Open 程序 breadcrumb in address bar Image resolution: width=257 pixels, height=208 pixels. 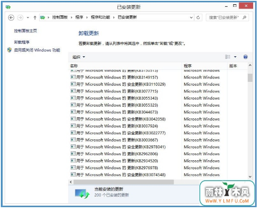click(x=79, y=17)
